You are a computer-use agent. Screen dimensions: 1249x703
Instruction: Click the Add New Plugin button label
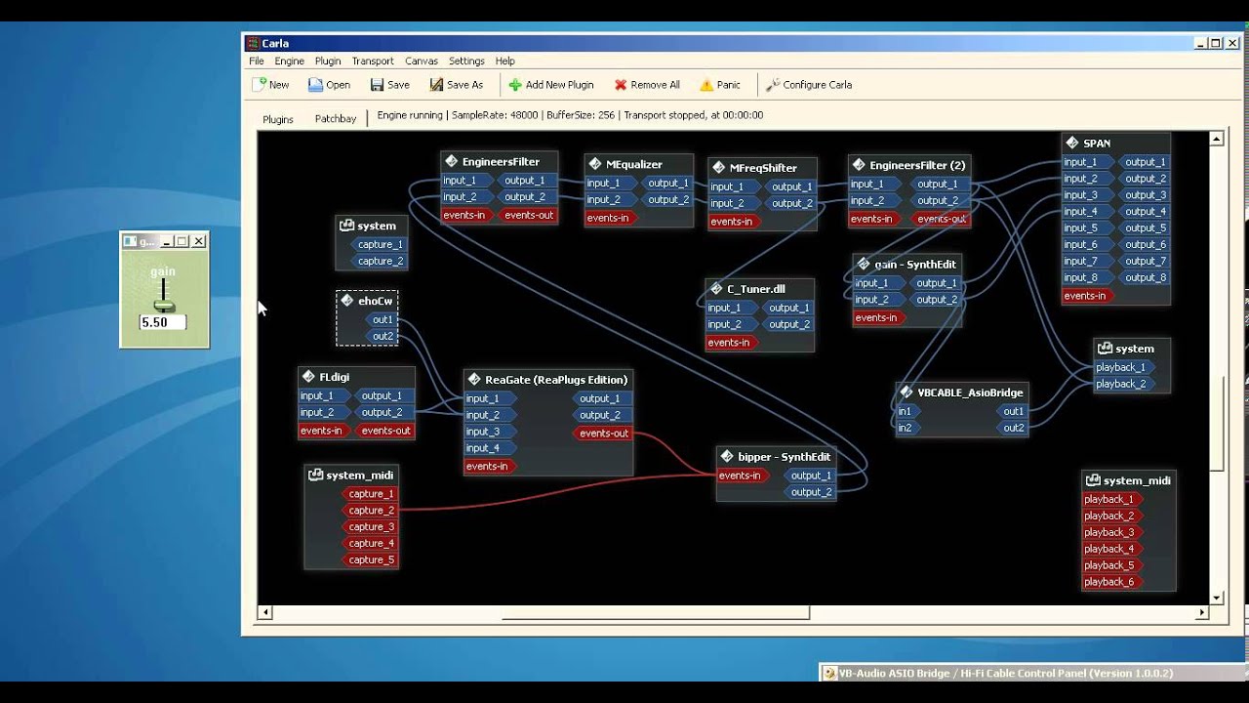click(559, 85)
